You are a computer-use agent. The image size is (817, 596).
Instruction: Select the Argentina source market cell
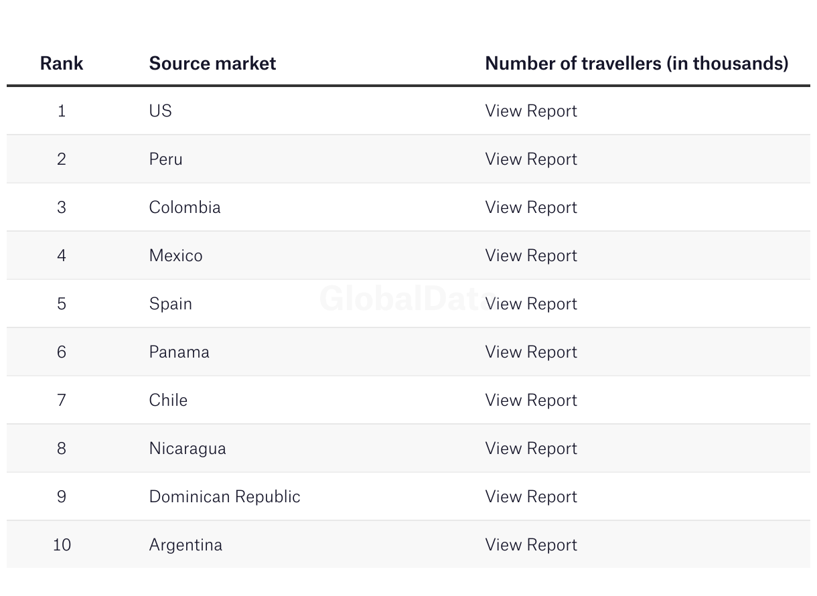(185, 544)
